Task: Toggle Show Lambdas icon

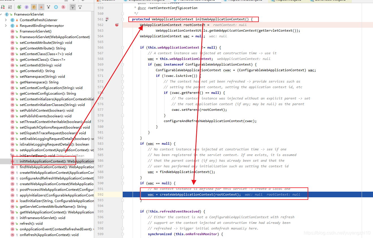Action: 63,7
